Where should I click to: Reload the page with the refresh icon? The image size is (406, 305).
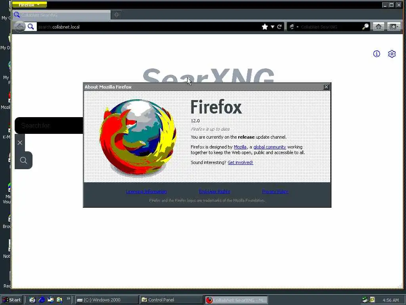coord(280,27)
